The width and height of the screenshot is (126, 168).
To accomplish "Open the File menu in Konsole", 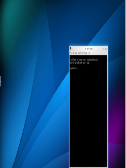I will [71, 53].
